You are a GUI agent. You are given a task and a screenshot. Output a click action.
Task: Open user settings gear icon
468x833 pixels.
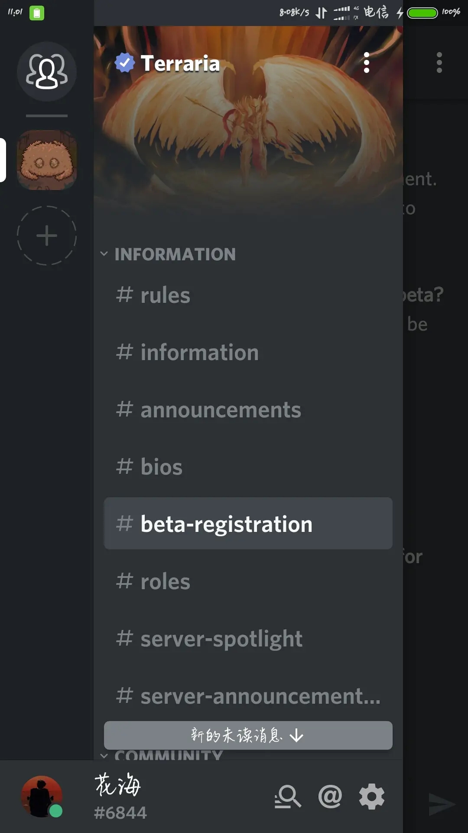click(372, 797)
